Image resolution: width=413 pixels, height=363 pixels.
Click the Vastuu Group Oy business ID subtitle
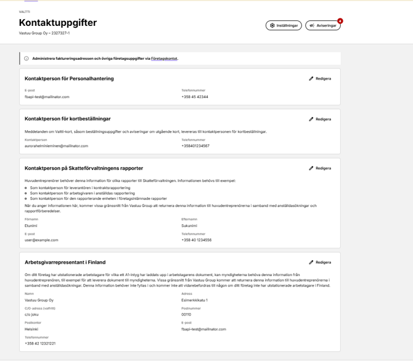tap(44, 33)
